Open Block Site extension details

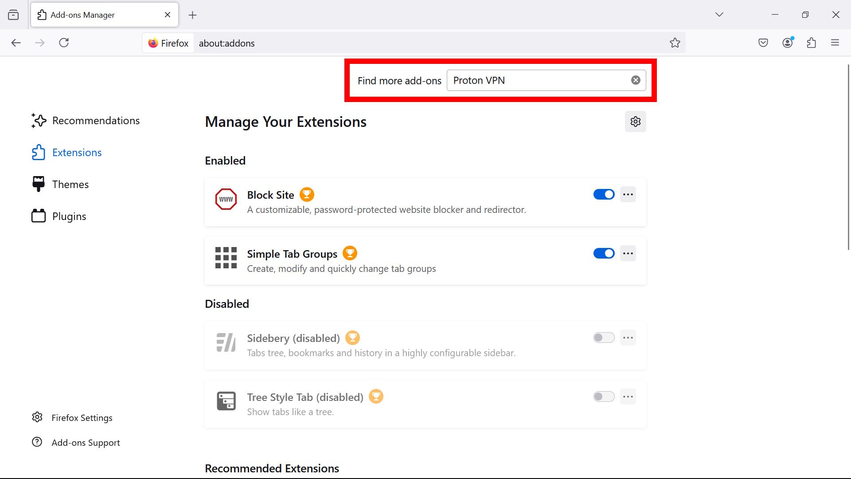click(x=425, y=202)
